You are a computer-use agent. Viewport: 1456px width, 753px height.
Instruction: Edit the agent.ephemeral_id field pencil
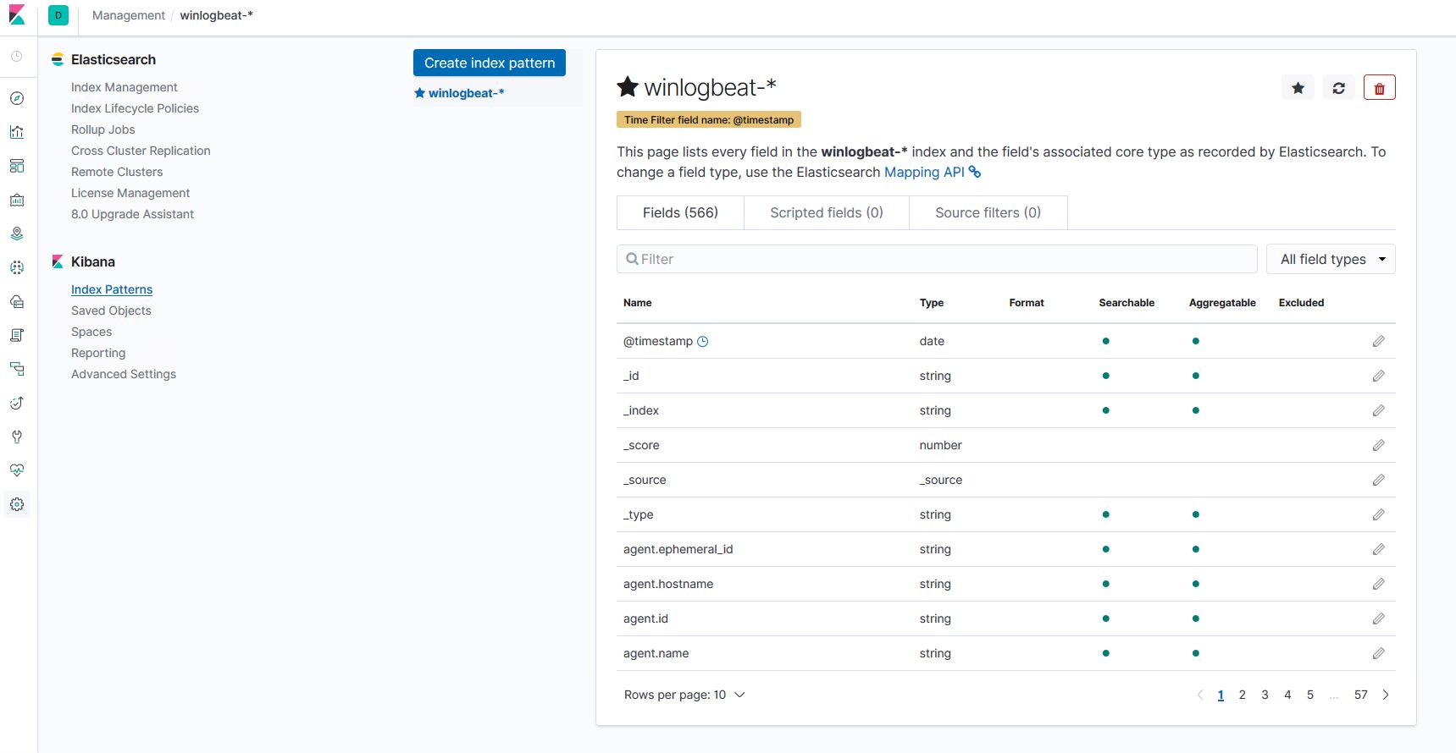1378,549
